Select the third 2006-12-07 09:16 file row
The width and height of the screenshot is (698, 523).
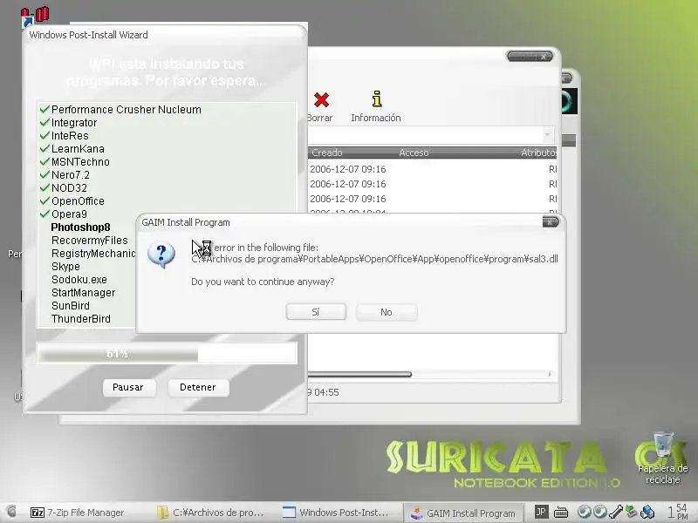[432, 199]
